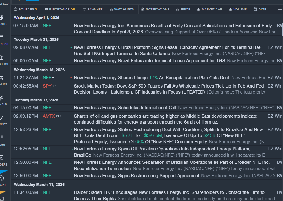Screen dimensions: 283x201
Task: Click down arrow on 11:21:37AM story
Action: pyautogui.click(x=71, y=78)
